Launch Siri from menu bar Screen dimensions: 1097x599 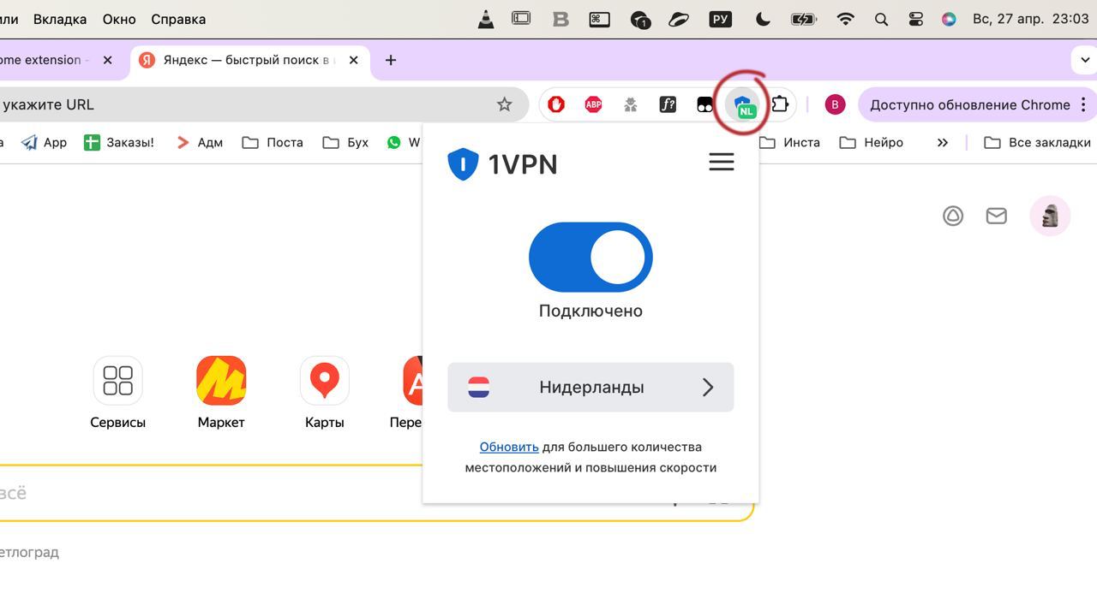tap(949, 19)
